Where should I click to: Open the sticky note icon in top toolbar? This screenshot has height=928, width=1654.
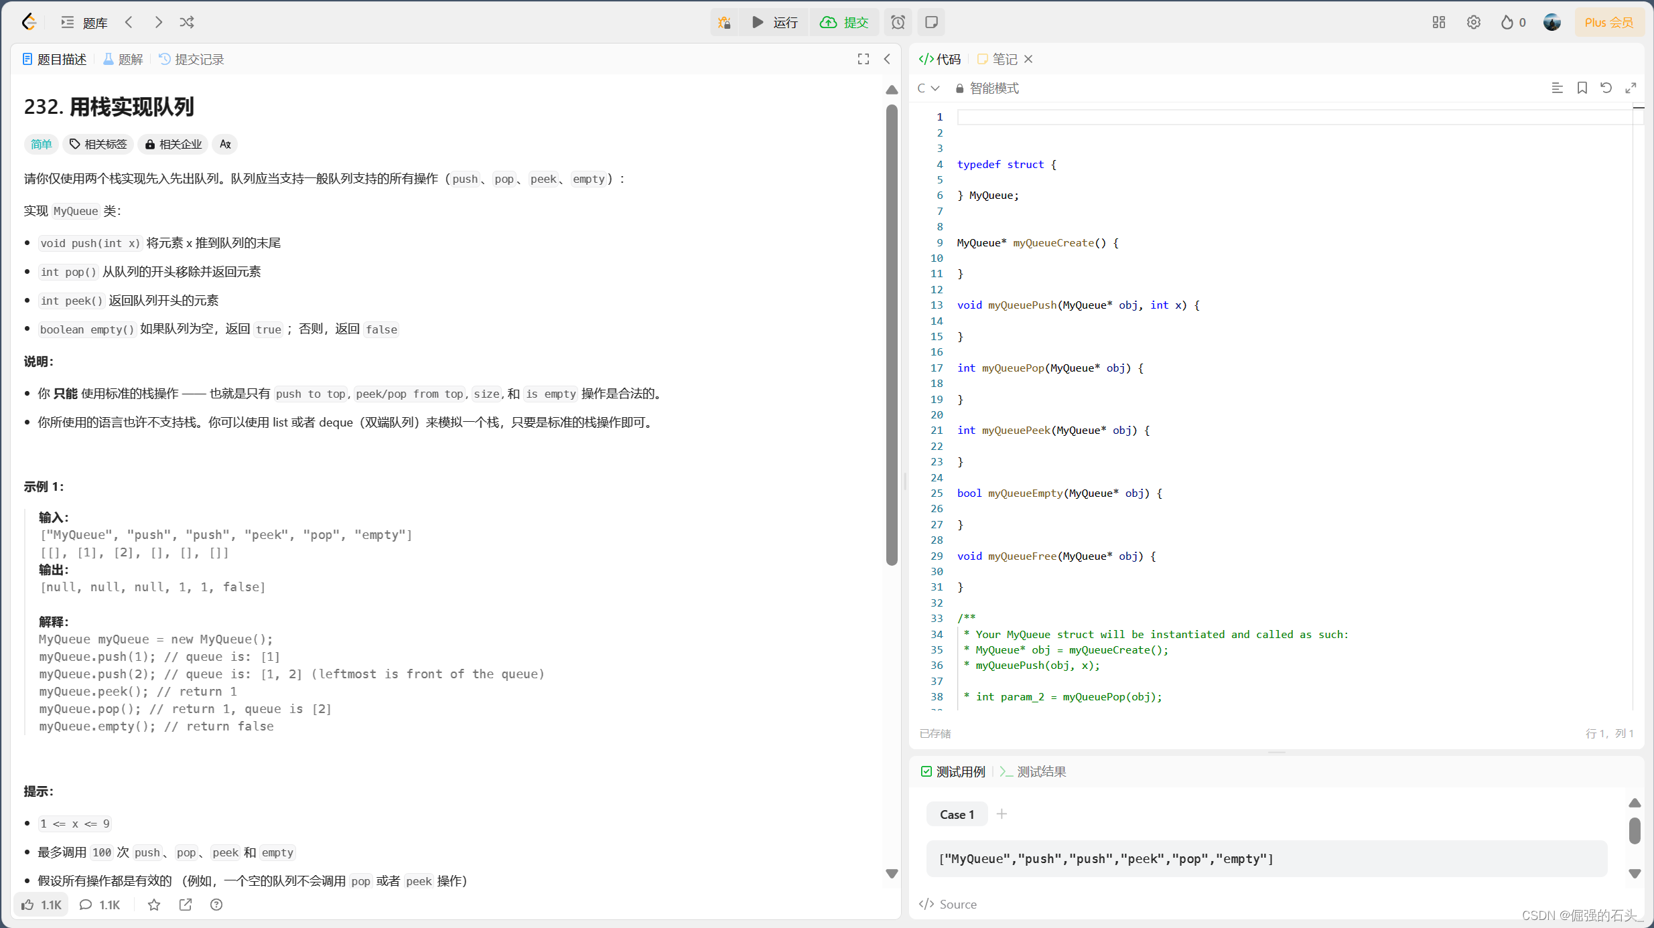pos(931,22)
